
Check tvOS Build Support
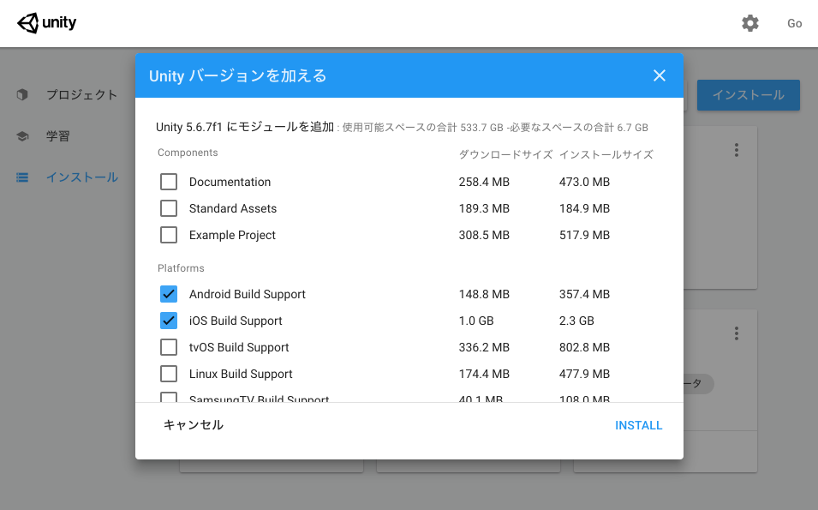[169, 347]
